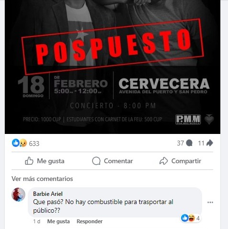Click the thumbs-up icon on Me gusta
Viewport: 228px width, 229px height.
pos(29,161)
